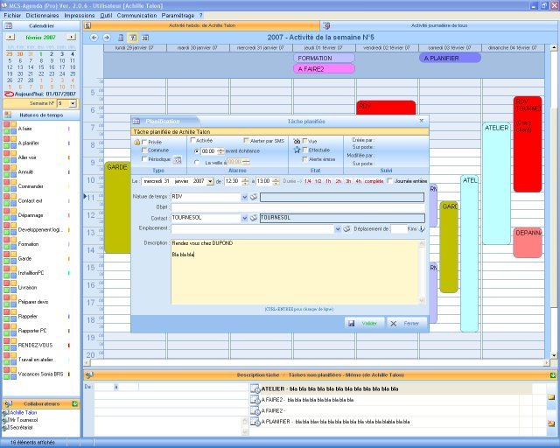Click the periodic settings icon next to Périodique
560x448 pixels.
click(177, 160)
